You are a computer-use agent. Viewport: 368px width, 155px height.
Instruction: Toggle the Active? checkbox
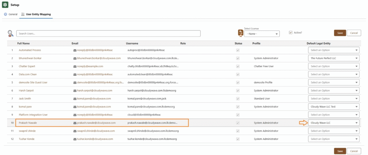click(290, 33)
